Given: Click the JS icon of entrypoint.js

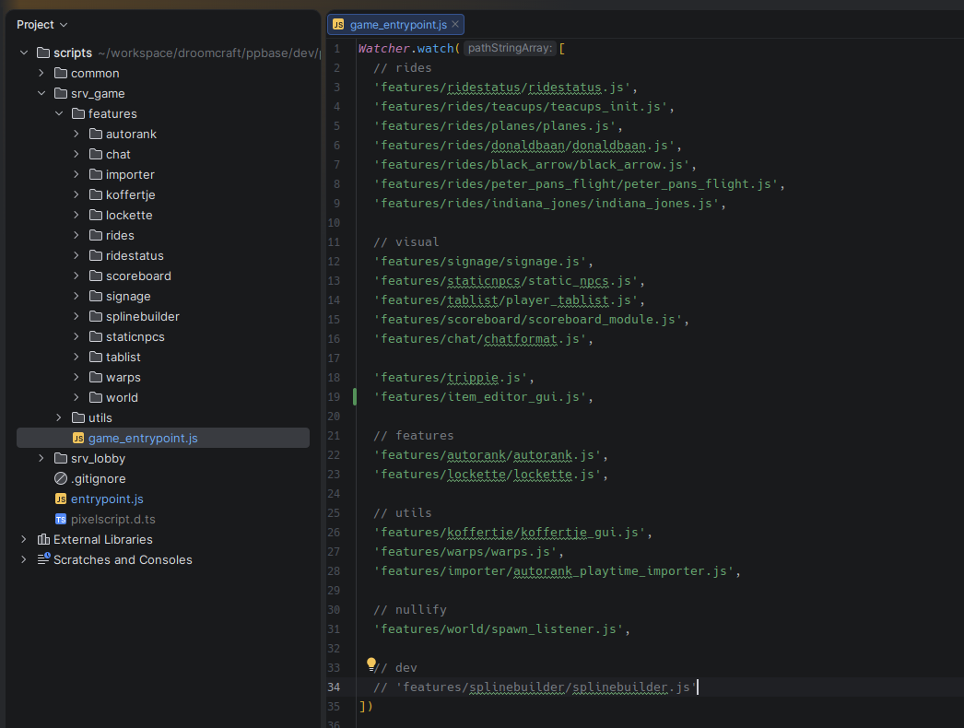Looking at the screenshot, I should click(61, 499).
